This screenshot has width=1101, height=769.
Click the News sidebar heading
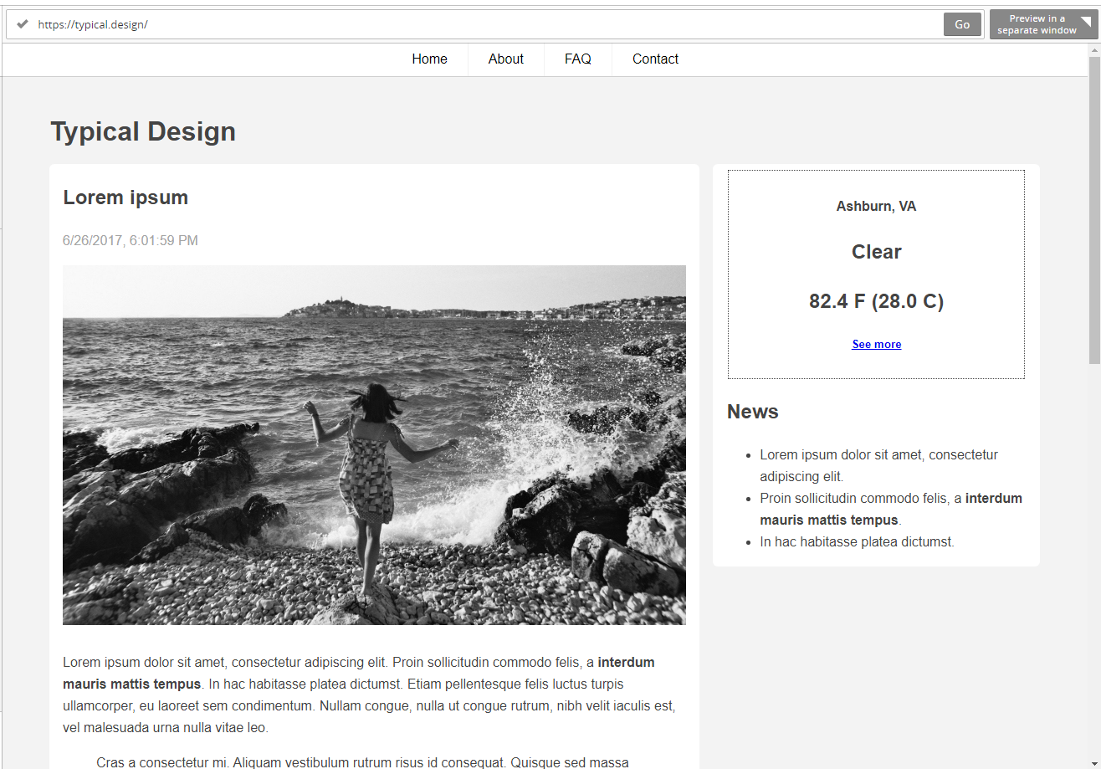752,412
